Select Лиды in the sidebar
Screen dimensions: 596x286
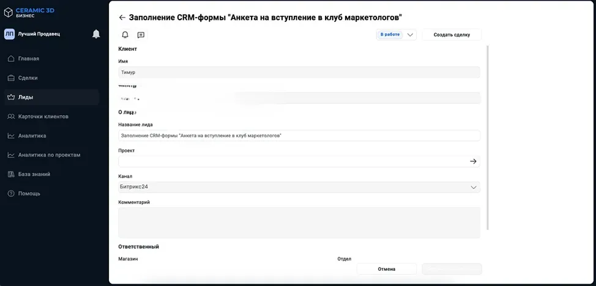(x=51, y=97)
